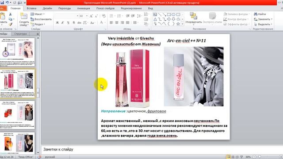This screenshot has height=159, width=283.
Task: Select the straight line shape
Action: pyautogui.click(x=160, y=15)
